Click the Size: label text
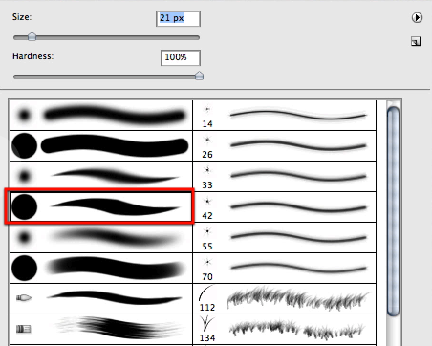 click(x=22, y=17)
